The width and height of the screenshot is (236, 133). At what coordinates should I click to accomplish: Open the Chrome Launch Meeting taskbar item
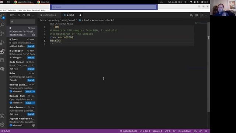23,2
